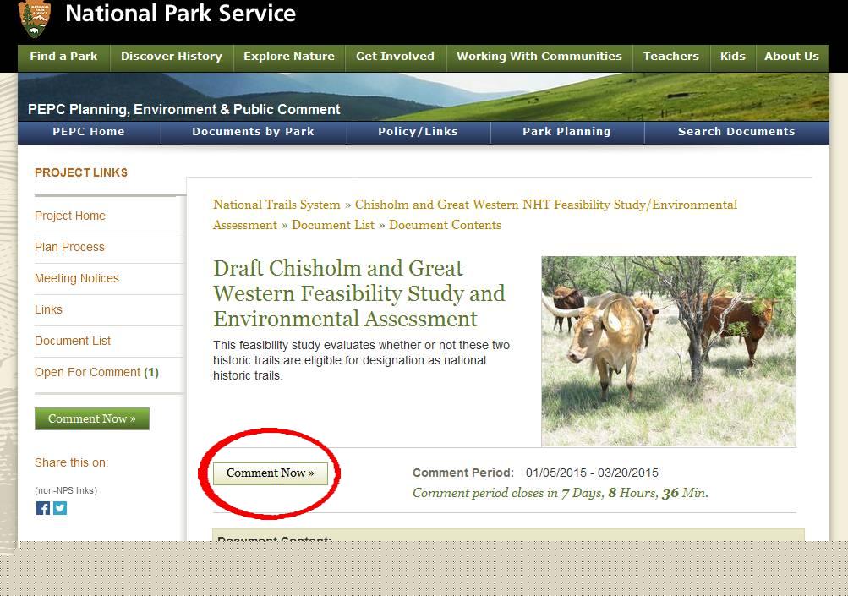Open Working With Communities menu
Viewport: 848px width, 596px height.
(x=539, y=57)
